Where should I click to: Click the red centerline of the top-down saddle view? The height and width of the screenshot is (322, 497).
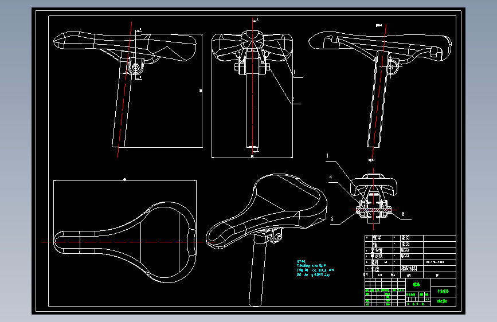[x=128, y=242]
